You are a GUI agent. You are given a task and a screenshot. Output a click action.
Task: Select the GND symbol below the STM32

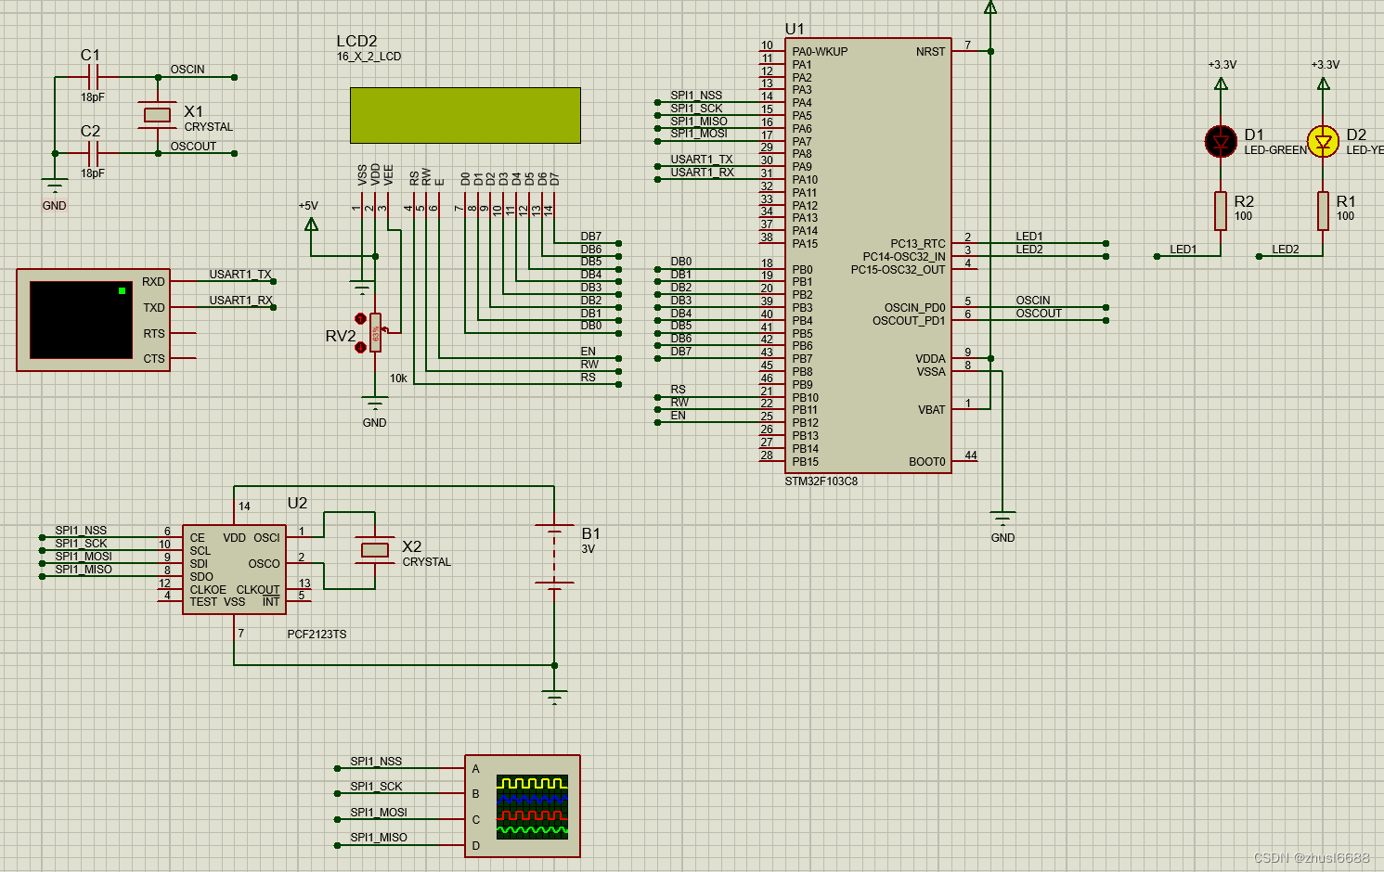pos(1002,515)
